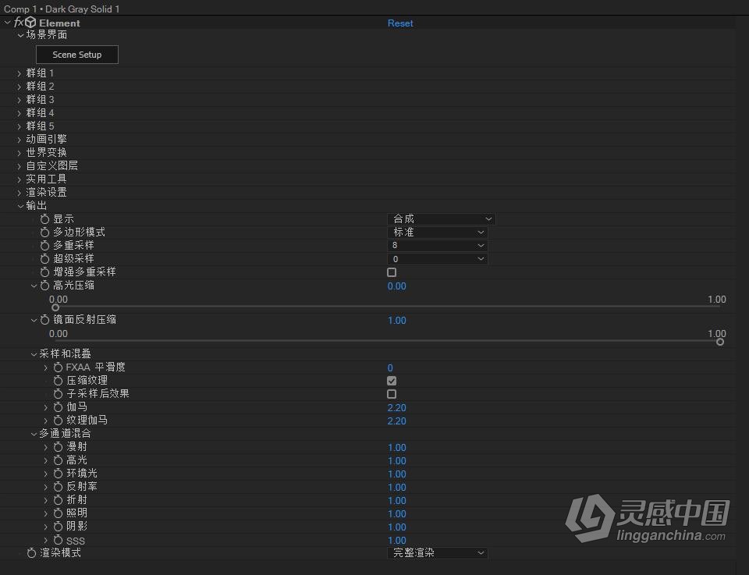Click stopwatch icon next to 压缩纹理

(59, 381)
